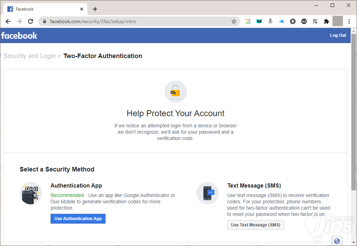
Task: Focus the address bar URL field
Action: point(140,21)
